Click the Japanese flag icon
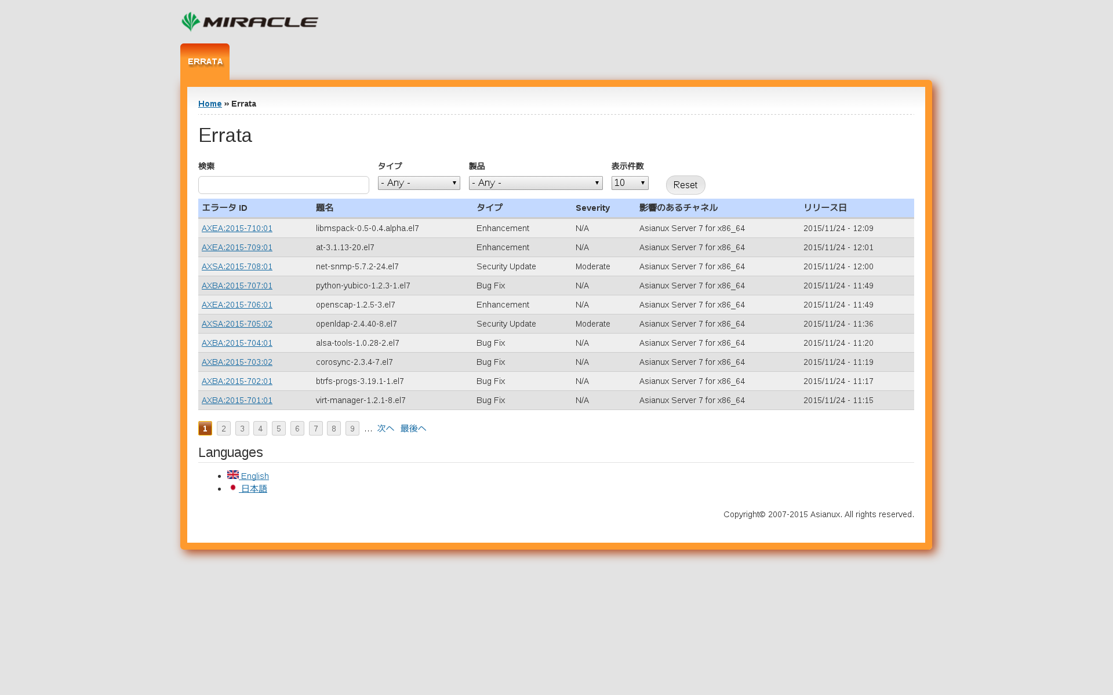1113x695 pixels. [233, 488]
